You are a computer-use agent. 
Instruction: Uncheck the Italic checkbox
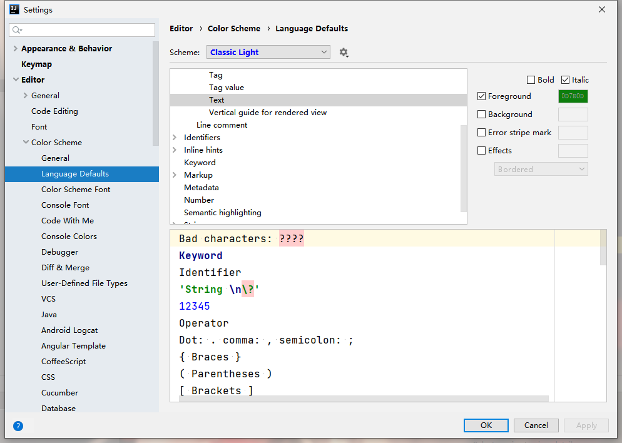[566, 80]
